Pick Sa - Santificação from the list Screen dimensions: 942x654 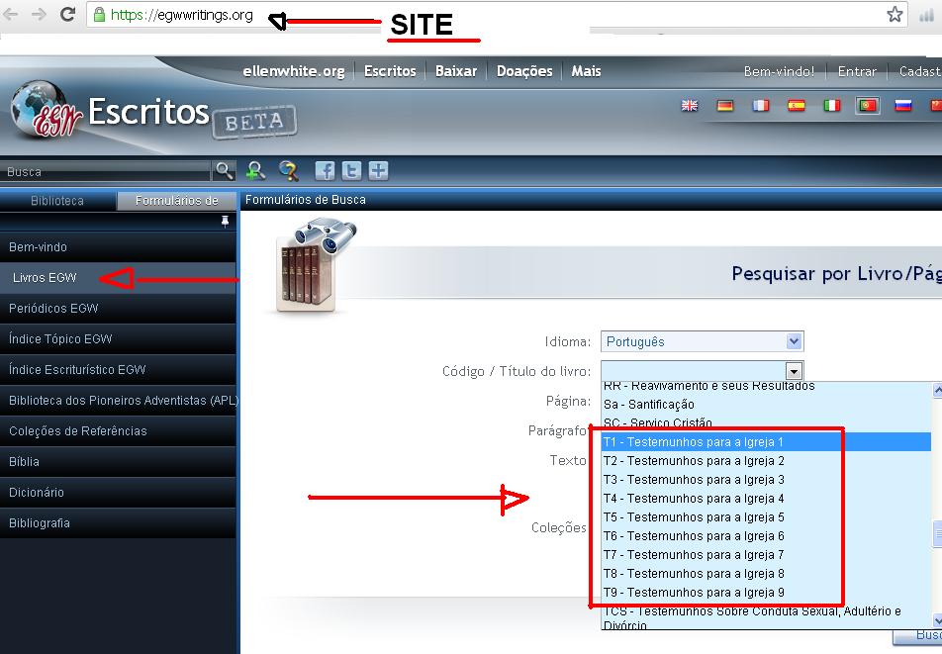click(x=649, y=405)
